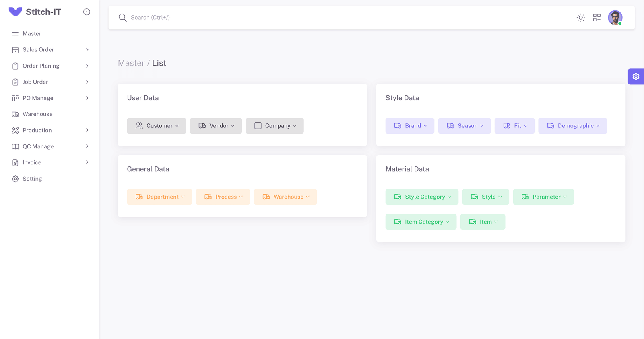Open the purple gear customizer tab
Viewport: 644px width, 339px height.
pyautogui.click(x=636, y=76)
